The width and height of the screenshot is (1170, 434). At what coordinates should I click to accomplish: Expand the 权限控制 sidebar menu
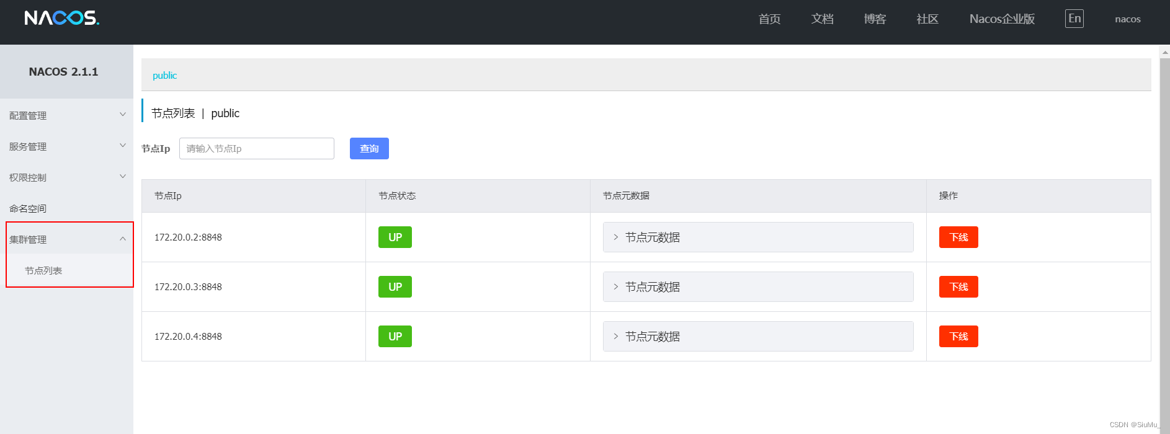[66, 177]
